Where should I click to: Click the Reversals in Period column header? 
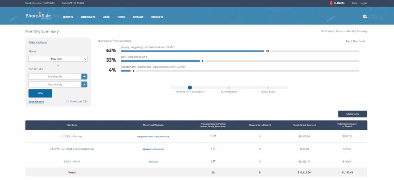click(x=259, y=125)
